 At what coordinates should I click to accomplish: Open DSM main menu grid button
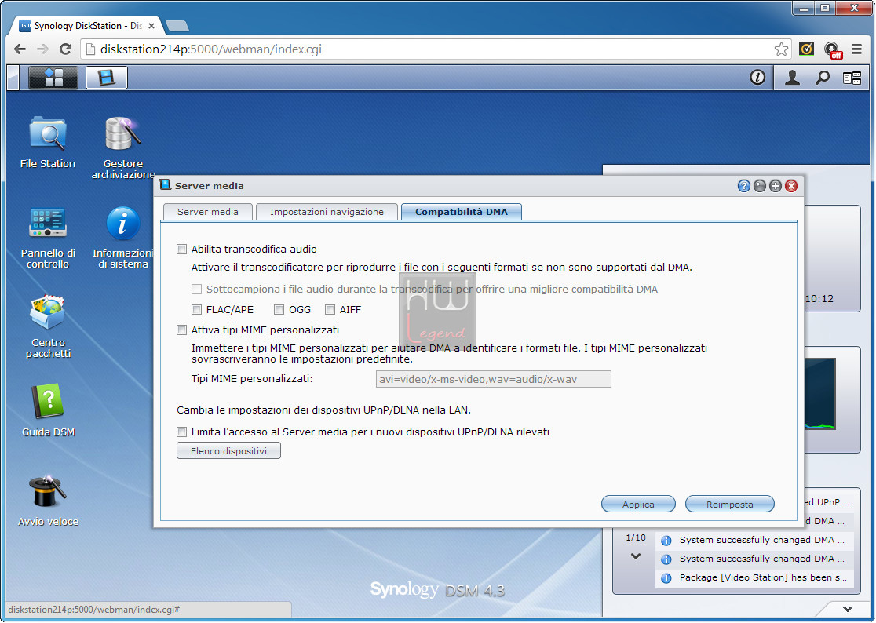point(53,78)
